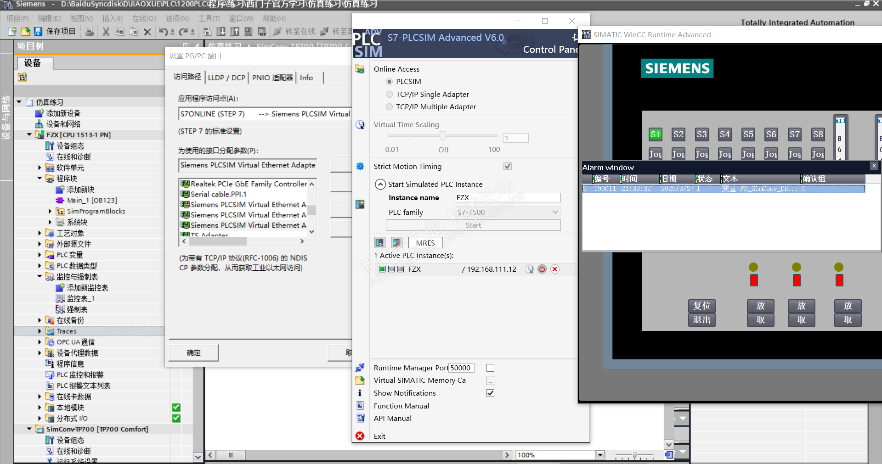
Task: Open the 编辑(E) menu
Action: coord(49,18)
